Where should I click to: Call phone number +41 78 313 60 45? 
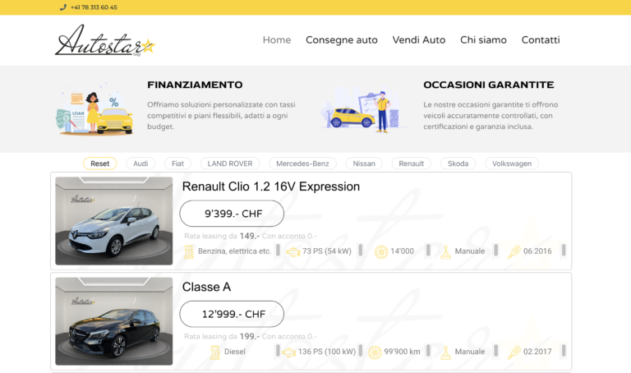pos(94,7)
